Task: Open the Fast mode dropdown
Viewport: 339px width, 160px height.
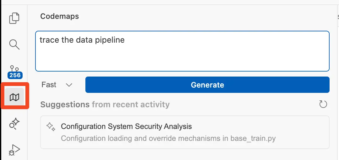Action: [56, 85]
